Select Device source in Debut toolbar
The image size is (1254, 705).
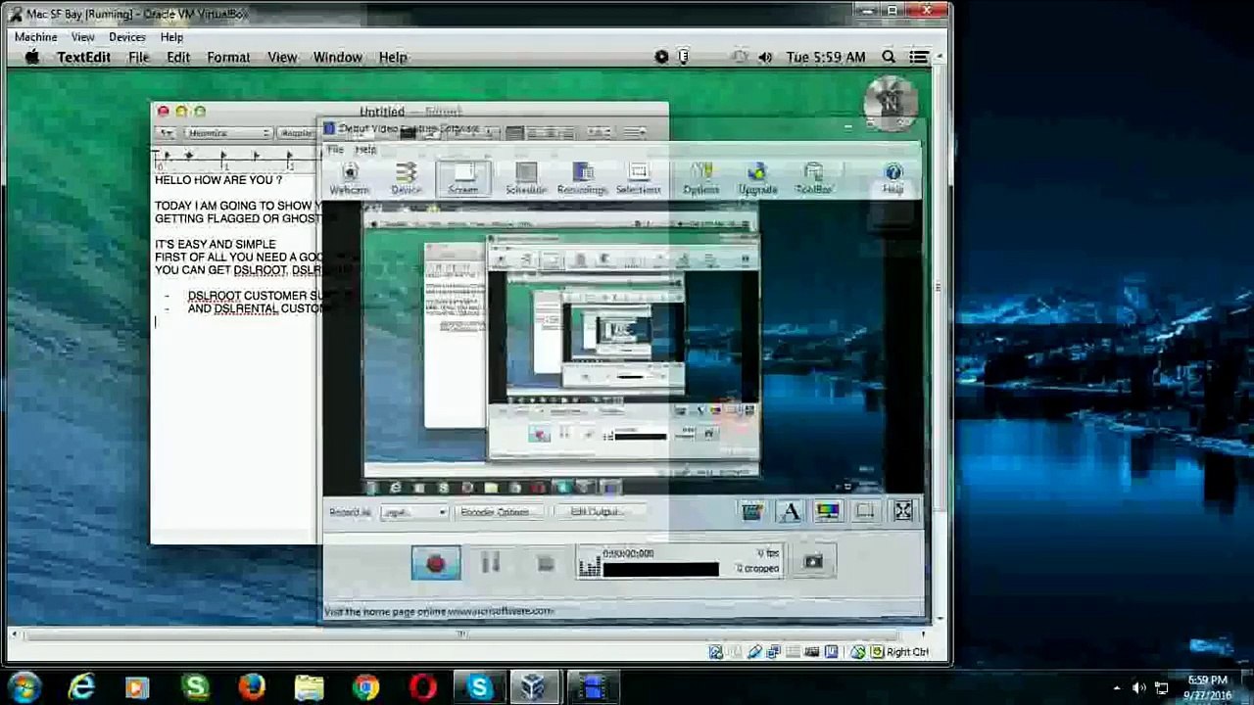(x=406, y=177)
